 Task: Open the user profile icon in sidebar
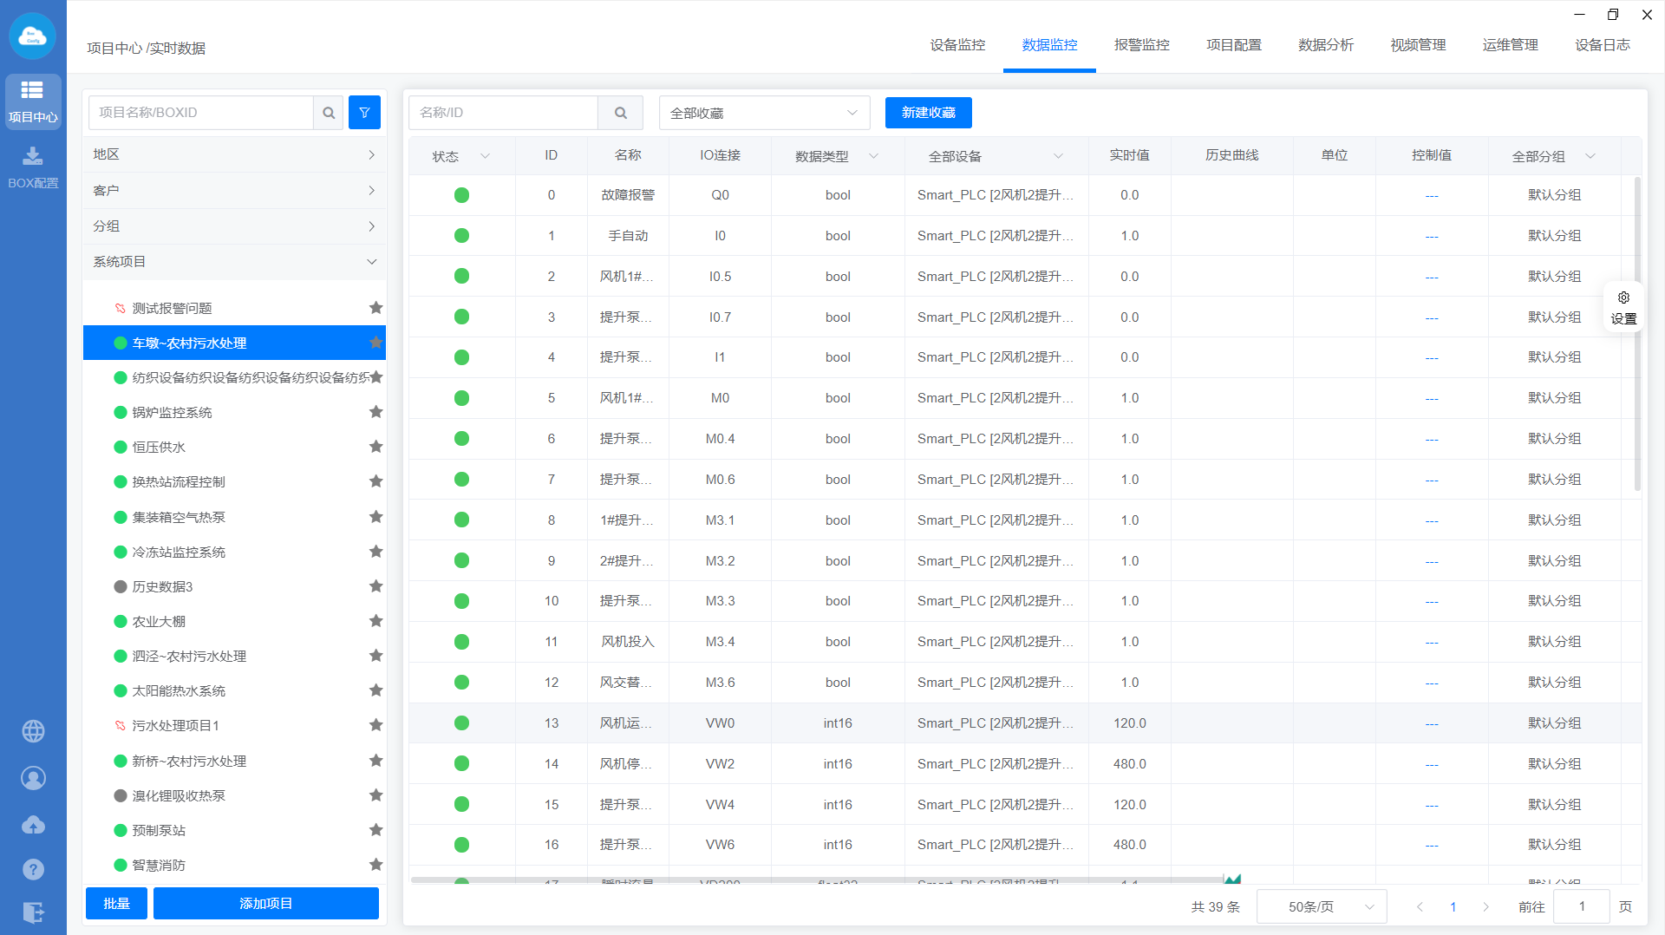pyautogui.click(x=33, y=778)
